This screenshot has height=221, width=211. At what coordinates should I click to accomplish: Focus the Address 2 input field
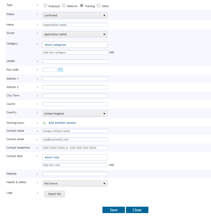(75, 87)
